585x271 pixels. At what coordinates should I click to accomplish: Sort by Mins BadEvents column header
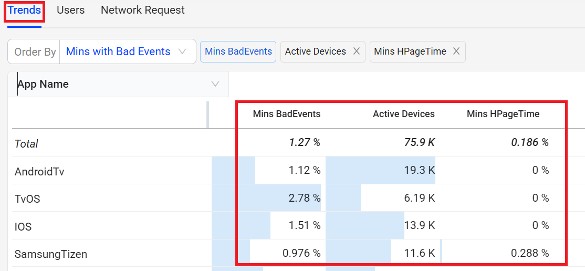[286, 114]
